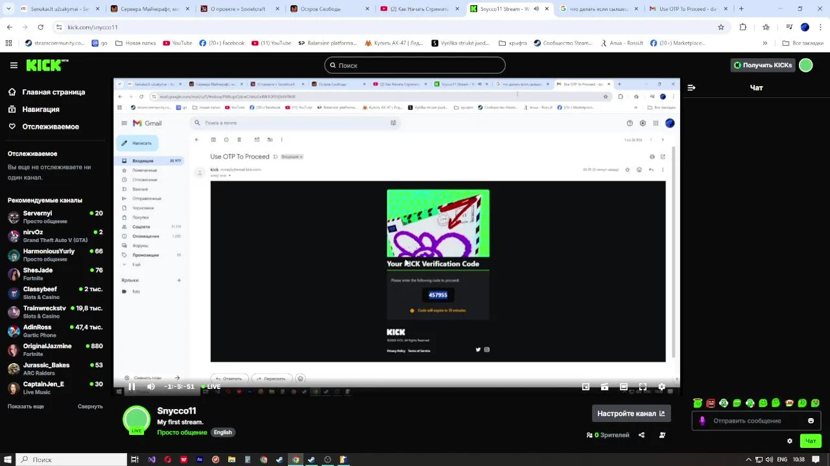Open the Chrome three-dot menu

[x=820, y=27]
